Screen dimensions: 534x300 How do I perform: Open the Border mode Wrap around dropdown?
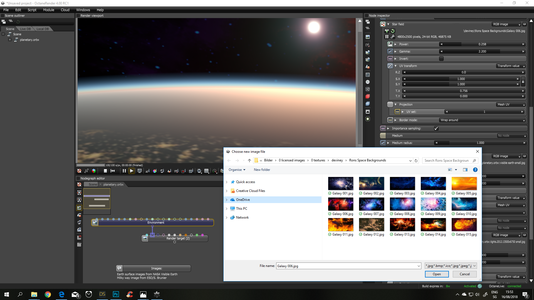(482, 120)
